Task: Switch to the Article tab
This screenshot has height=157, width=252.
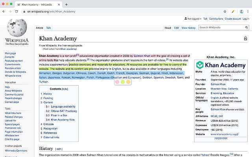Action: tap(39, 28)
